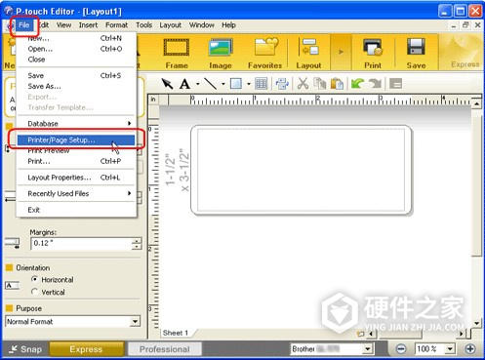
Task: Click the Margins input field
Action: click(81, 243)
